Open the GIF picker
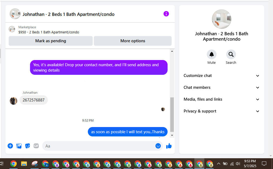 point(36,146)
